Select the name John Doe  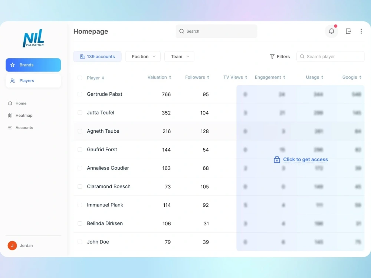pos(98,242)
